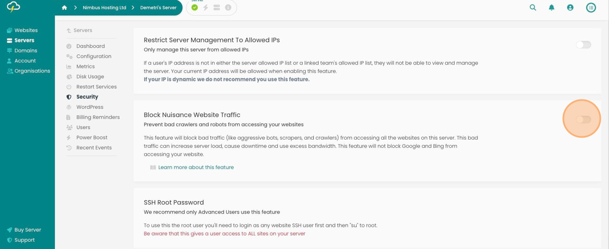
Task: Click the Account person icon
Action: coord(10,60)
